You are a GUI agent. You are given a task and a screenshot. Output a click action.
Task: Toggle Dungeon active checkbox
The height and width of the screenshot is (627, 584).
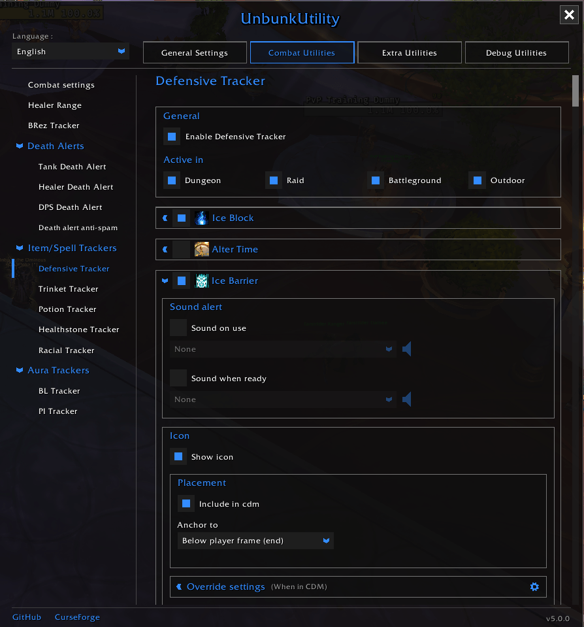point(172,180)
